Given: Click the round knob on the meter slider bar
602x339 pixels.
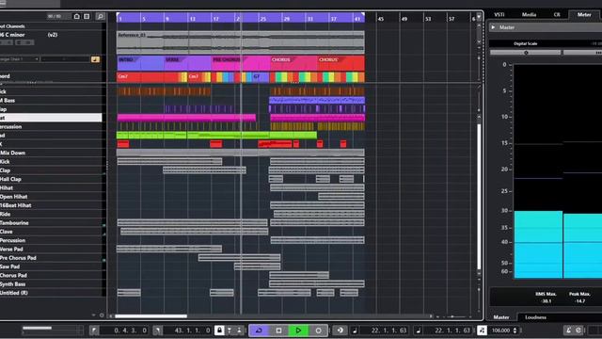Looking at the screenshot, I should pos(526,53).
